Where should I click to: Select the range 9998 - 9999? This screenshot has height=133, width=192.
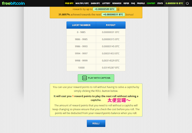(81, 61)
